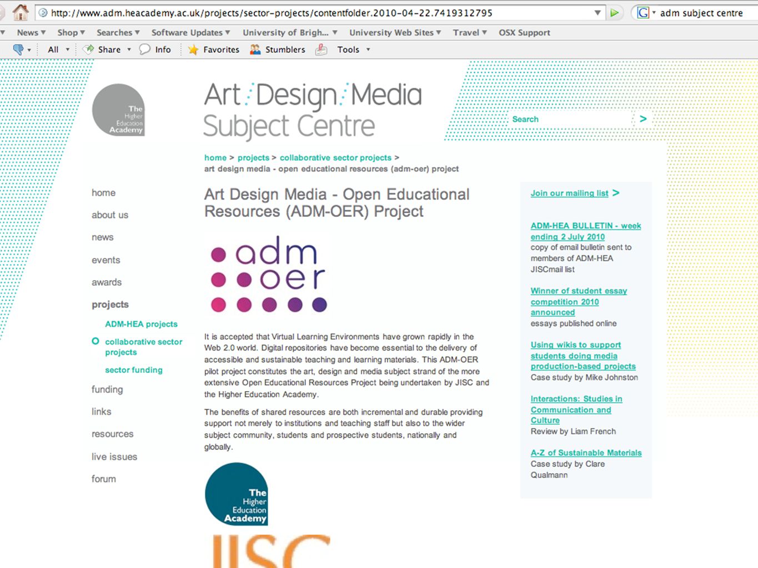
Task: Click the address bar URL field
Action: [319, 13]
